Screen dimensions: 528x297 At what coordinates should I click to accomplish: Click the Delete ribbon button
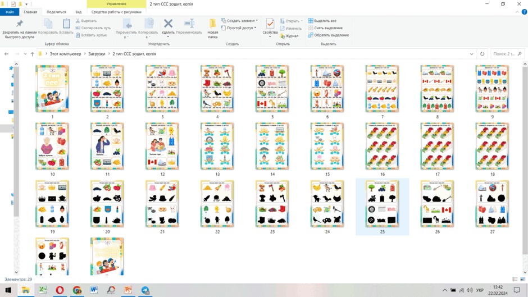point(168,28)
